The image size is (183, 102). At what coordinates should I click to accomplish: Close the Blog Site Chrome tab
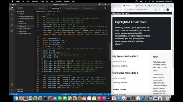point(133,6)
